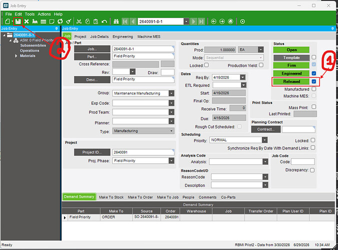Open job search with the binoculars icon

116,21
